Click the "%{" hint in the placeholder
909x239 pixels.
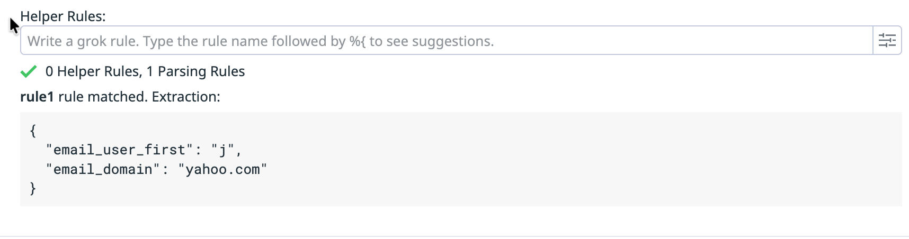coord(357,41)
